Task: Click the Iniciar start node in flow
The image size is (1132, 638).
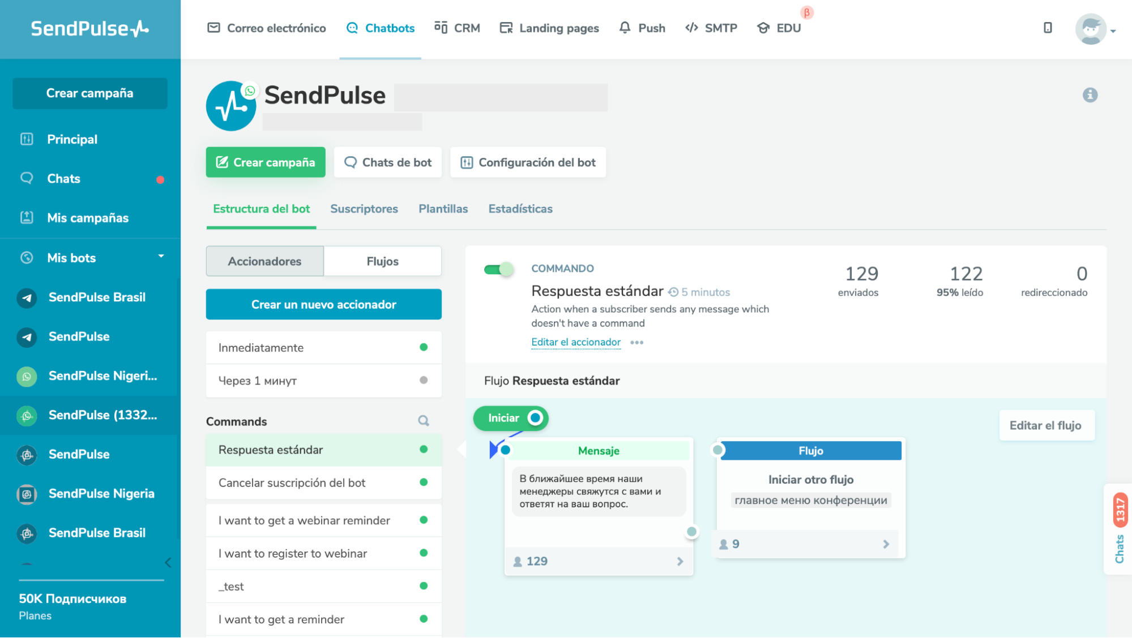Action: click(x=510, y=418)
